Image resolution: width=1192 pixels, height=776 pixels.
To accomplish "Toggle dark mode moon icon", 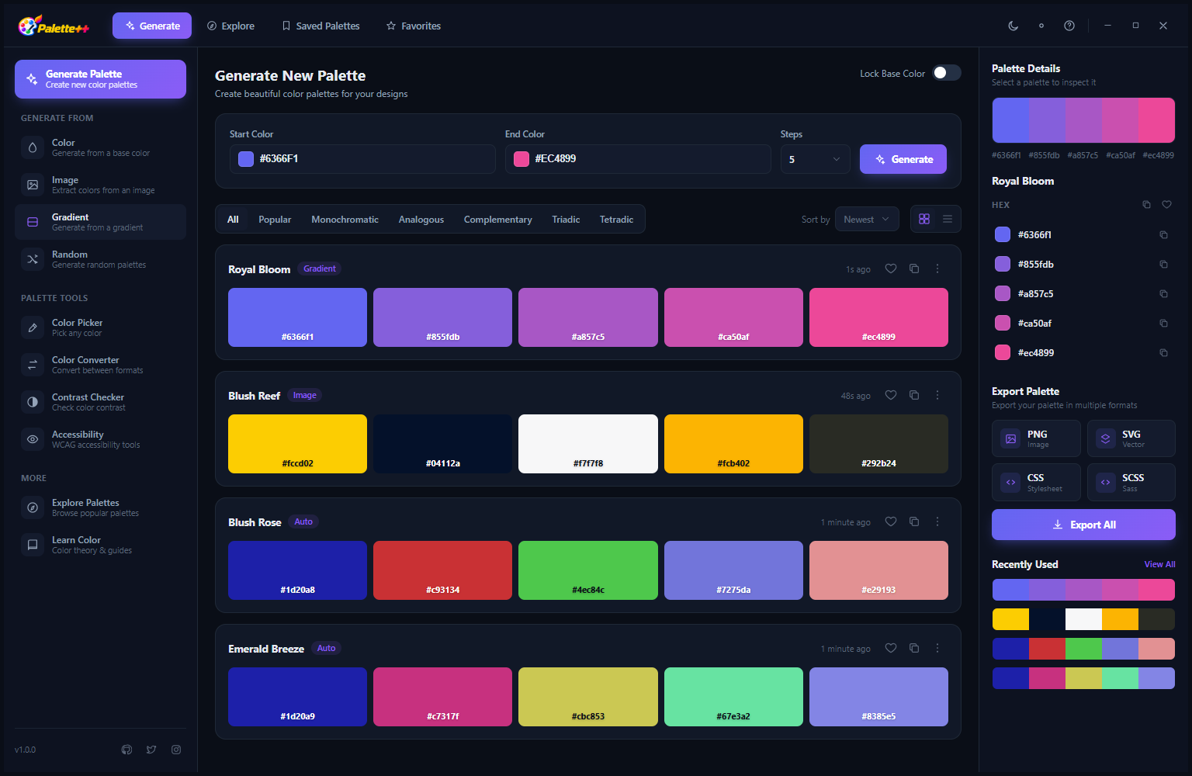I will tap(1014, 26).
